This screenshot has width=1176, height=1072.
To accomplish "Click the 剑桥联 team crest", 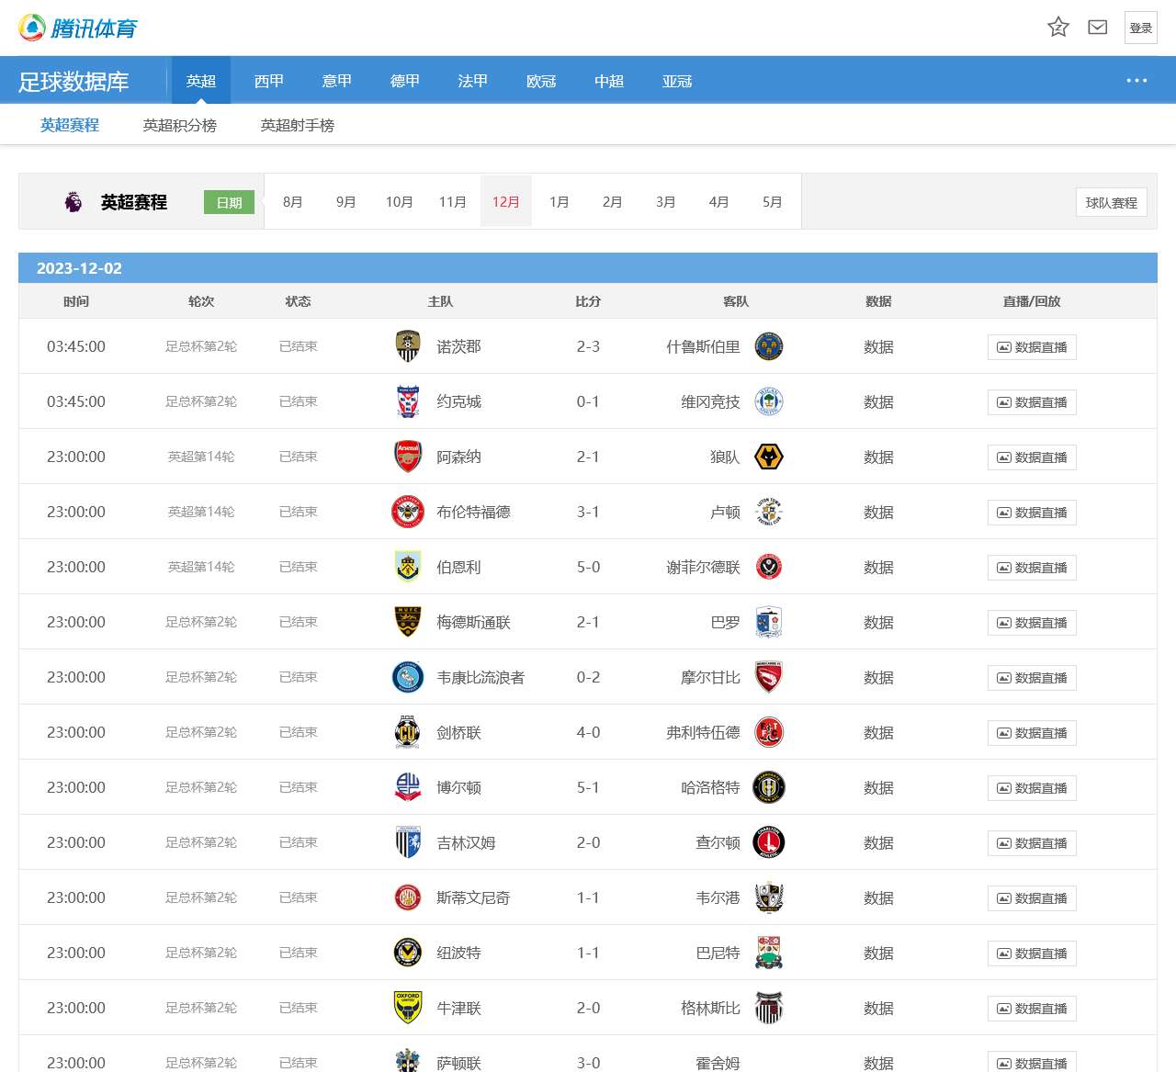I will tap(408, 732).
